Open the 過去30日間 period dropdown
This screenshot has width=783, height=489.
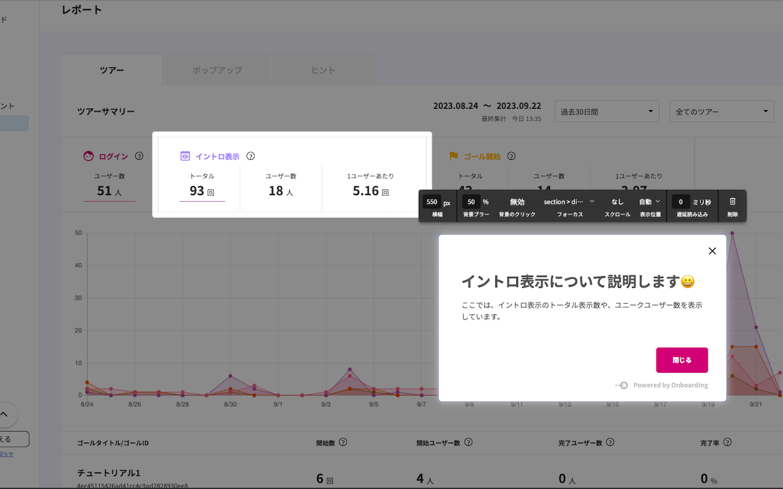[607, 111]
